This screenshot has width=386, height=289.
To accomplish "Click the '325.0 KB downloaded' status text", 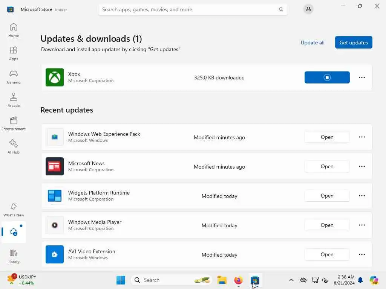I will (x=219, y=78).
